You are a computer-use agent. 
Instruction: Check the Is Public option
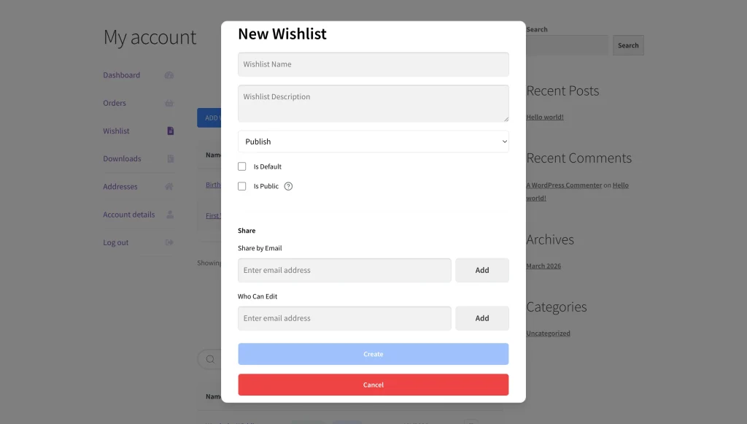click(241, 186)
